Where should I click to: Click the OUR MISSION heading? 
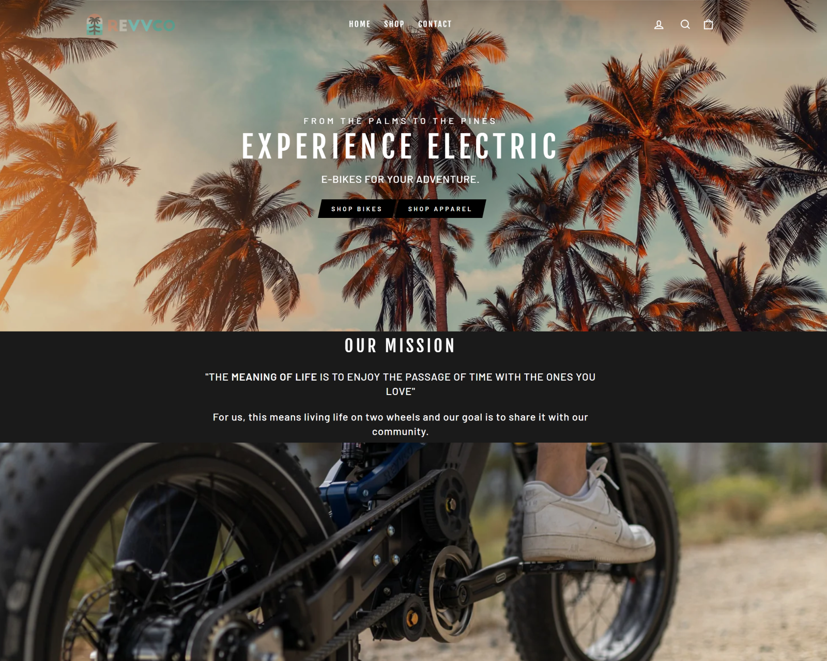400,345
